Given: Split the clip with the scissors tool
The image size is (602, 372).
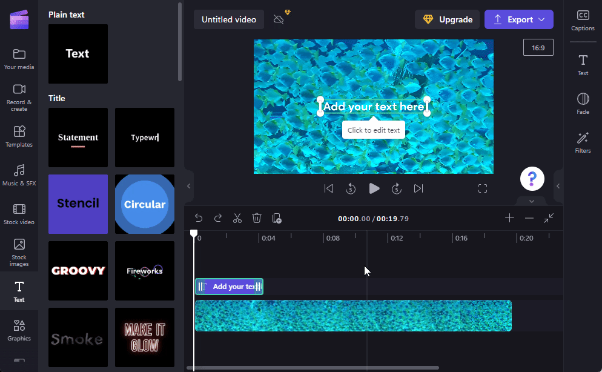Looking at the screenshot, I should pos(237,218).
